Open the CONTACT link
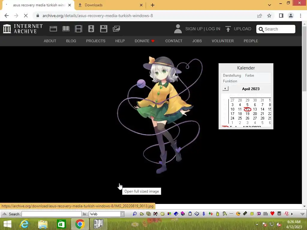 [x=174, y=41]
